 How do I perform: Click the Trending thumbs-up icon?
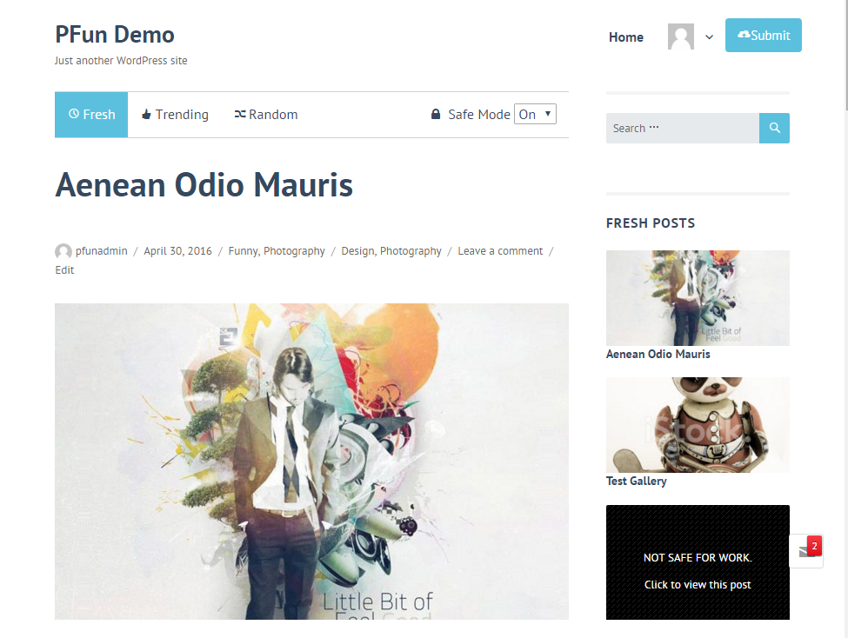146,114
